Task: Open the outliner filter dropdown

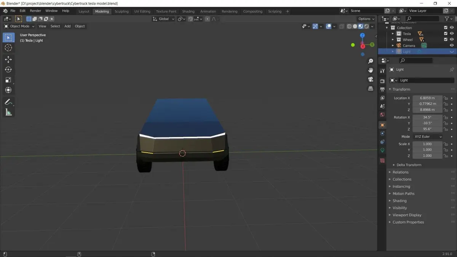Action: pyautogui.click(x=448, y=19)
